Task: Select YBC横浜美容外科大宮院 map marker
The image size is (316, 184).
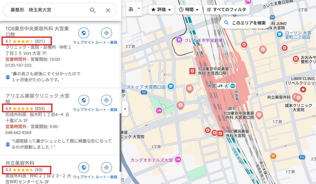Action: tap(221, 133)
